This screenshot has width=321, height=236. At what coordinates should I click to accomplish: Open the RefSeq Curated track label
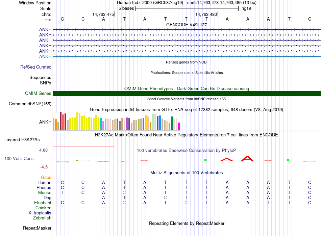(x=36, y=67)
